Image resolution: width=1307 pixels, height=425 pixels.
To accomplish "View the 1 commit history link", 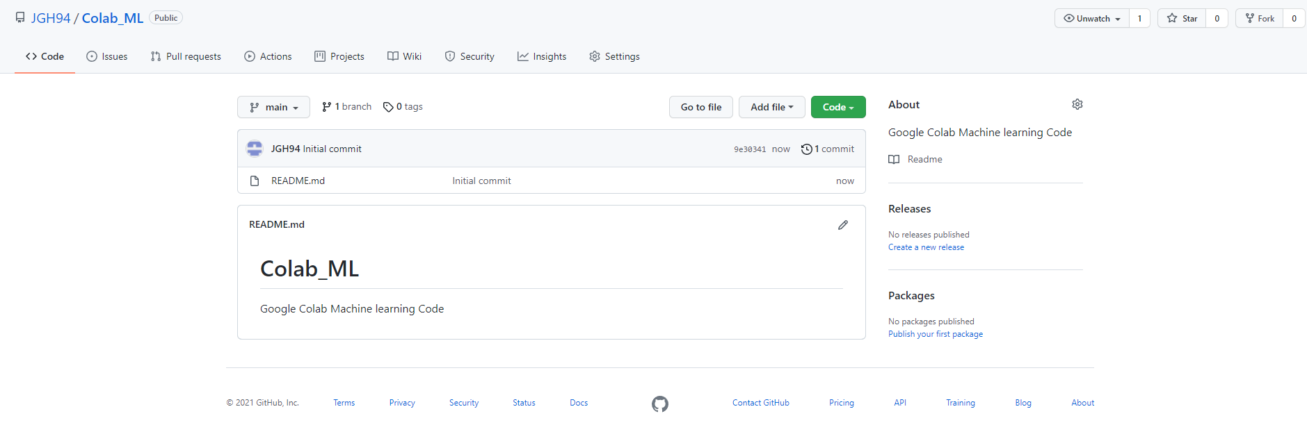I will point(828,149).
